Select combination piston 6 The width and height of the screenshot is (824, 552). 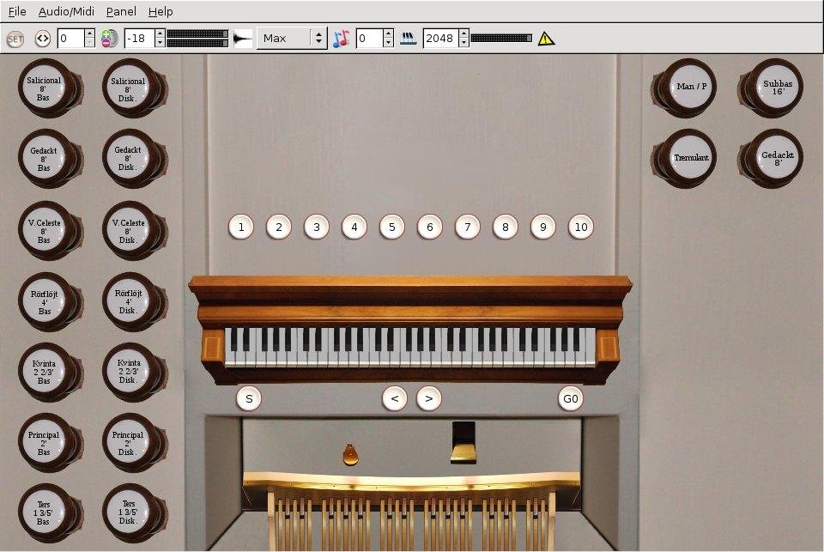click(x=430, y=227)
